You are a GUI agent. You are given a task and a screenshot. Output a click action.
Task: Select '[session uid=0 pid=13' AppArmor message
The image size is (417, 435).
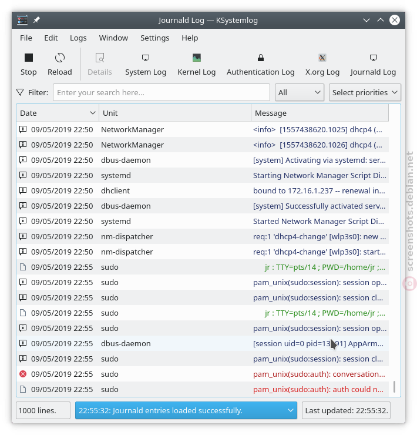[x=318, y=343]
